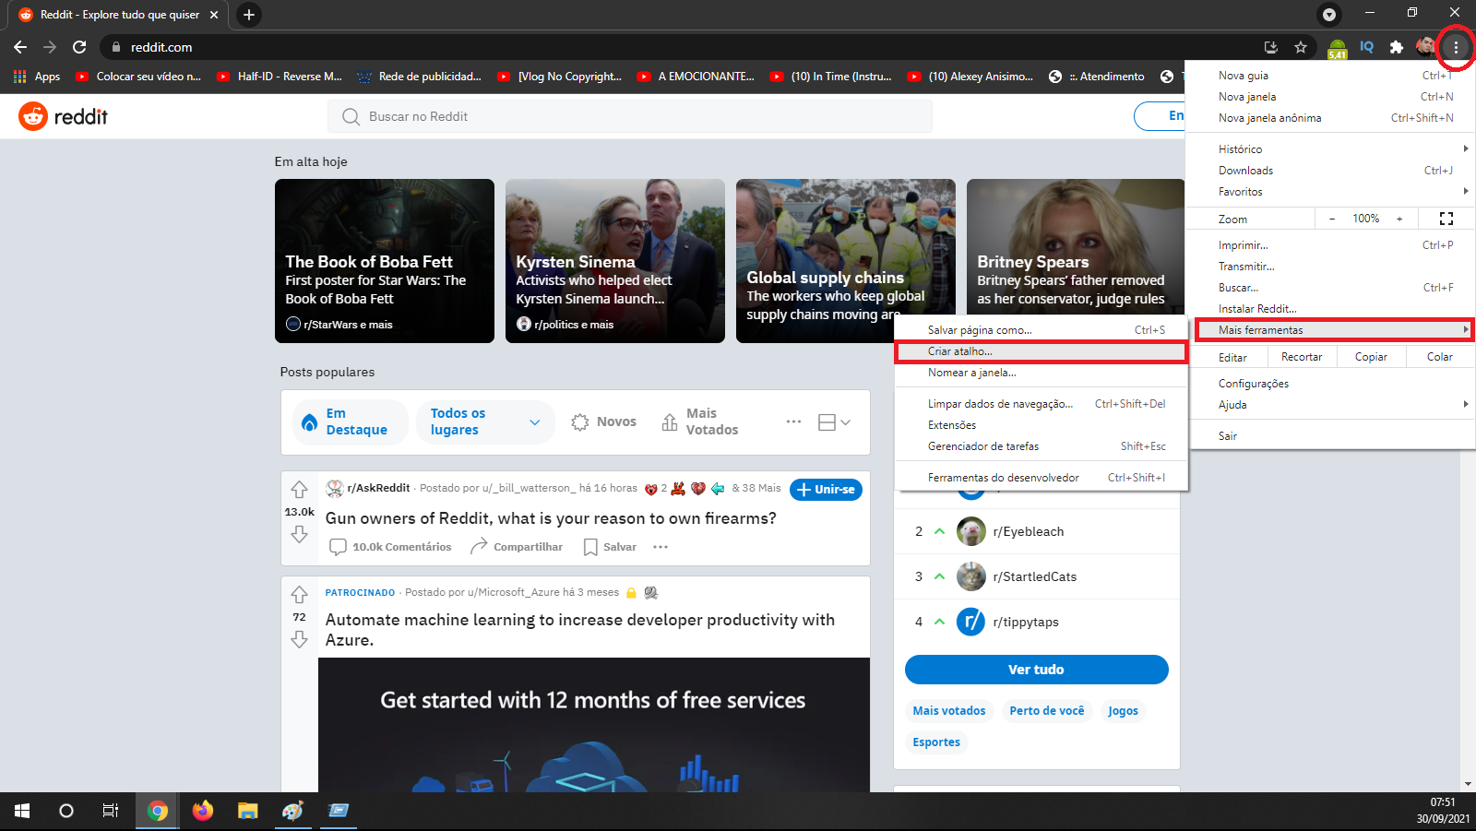The width and height of the screenshot is (1476, 831).
Task: Click the Chrome icon on the taskbar
Action: coord(158,811)
